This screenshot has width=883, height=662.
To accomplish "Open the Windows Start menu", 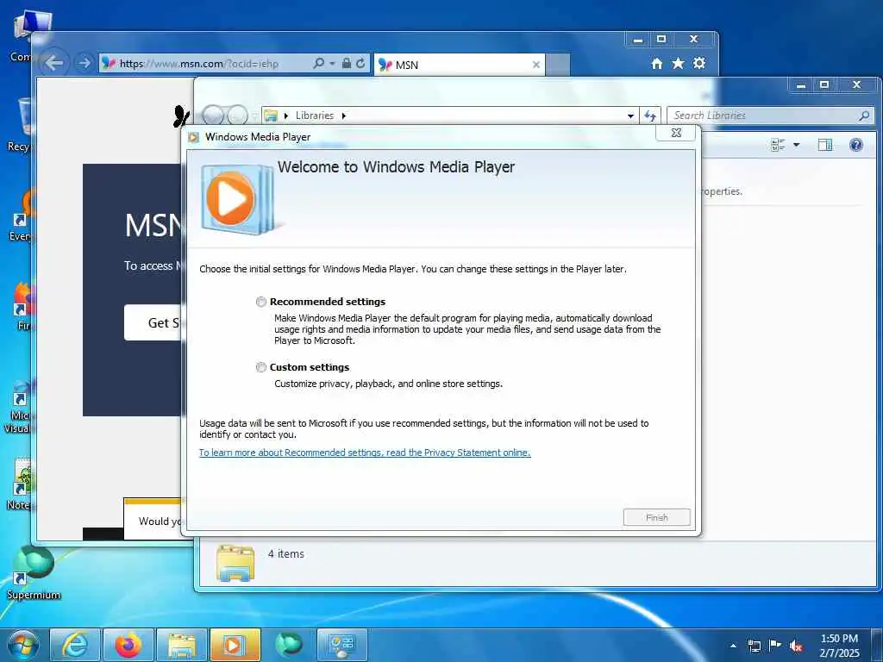I will (22, 645).
